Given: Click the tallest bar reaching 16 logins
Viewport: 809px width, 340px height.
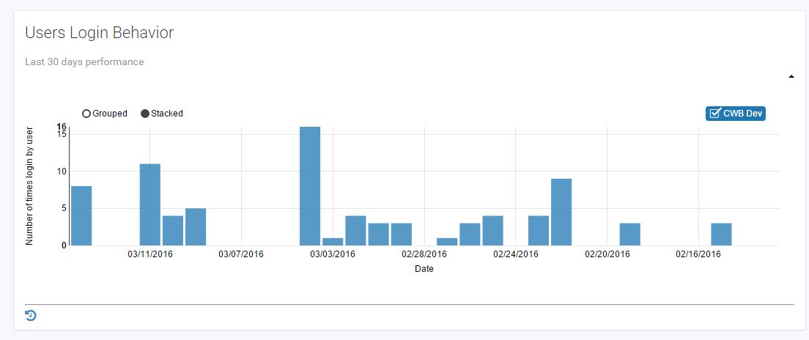Looking at the screenshot, I should tap(310, 186).
